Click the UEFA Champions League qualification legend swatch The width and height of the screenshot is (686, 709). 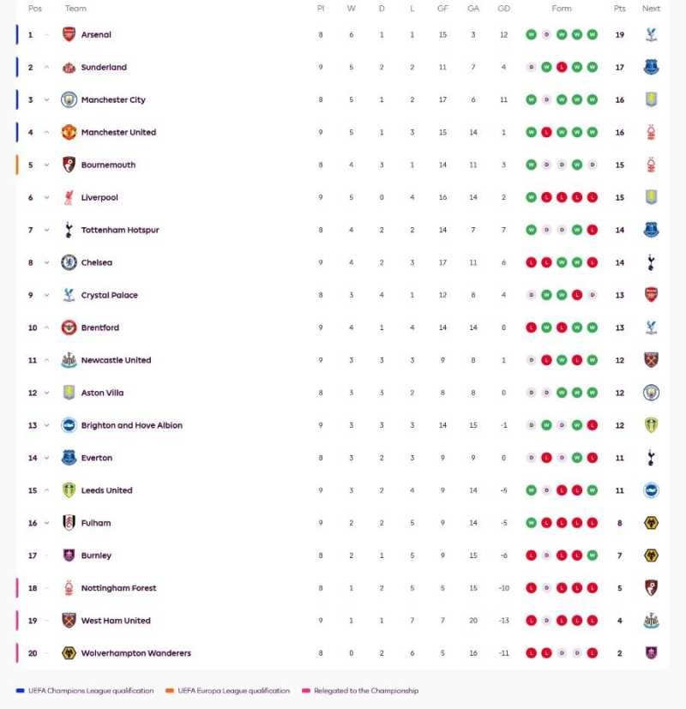(x=20, y=691)
